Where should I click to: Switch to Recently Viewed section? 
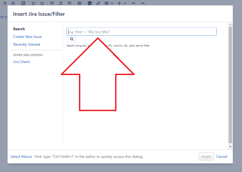tap(27, 44)
